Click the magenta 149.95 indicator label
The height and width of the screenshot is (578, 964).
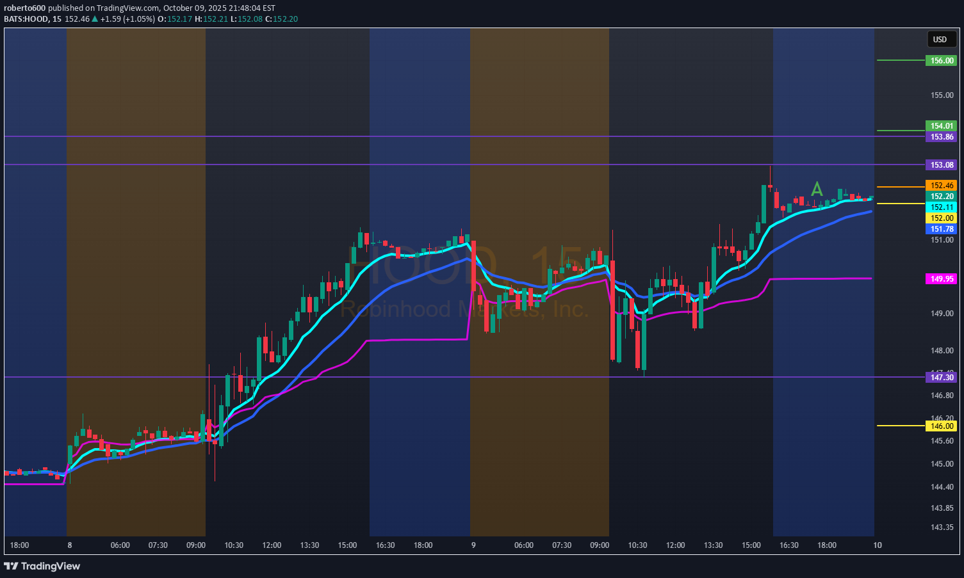(941, 279)
